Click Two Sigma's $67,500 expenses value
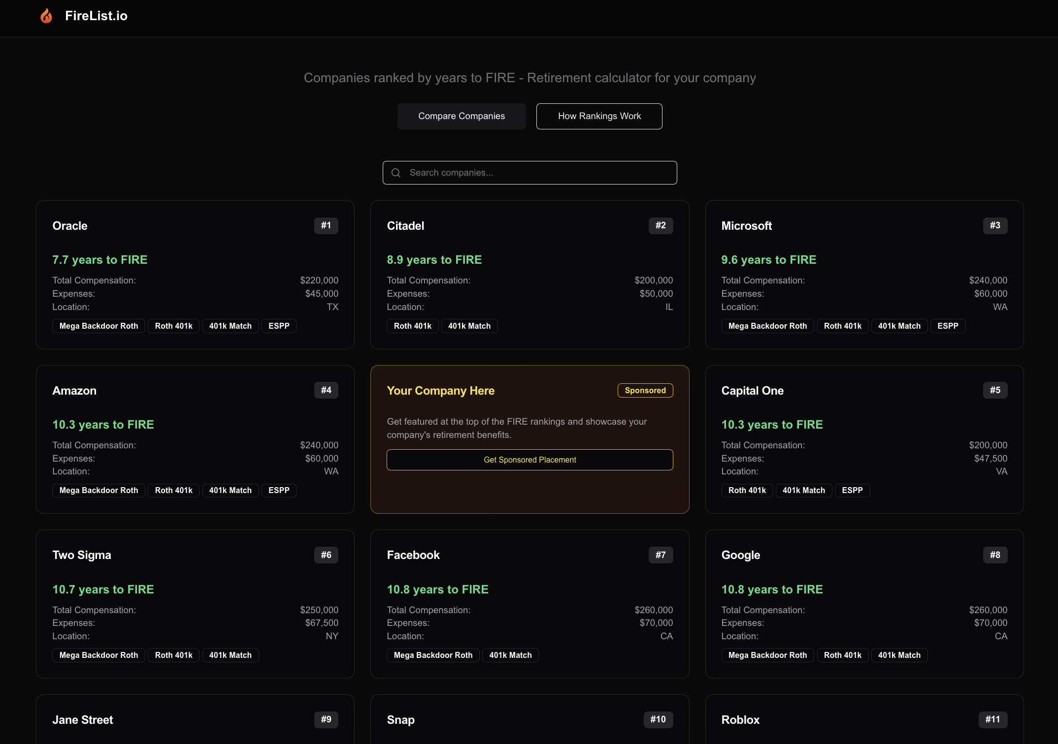Image resolution: width=1058 pixels, height=744 pixels. (322, 622)
